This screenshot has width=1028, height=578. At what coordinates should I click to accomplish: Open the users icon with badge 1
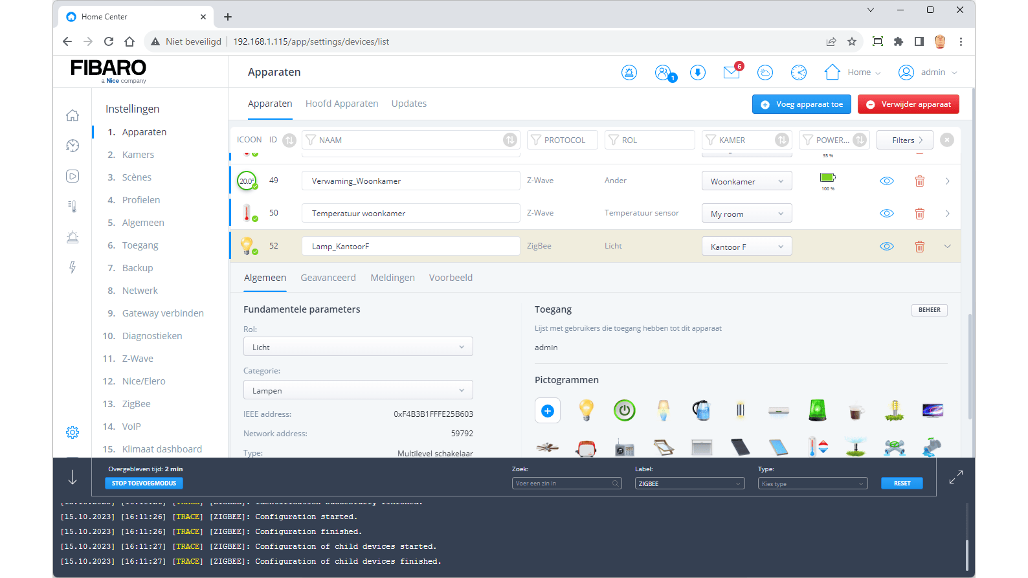tap(664, 72)
